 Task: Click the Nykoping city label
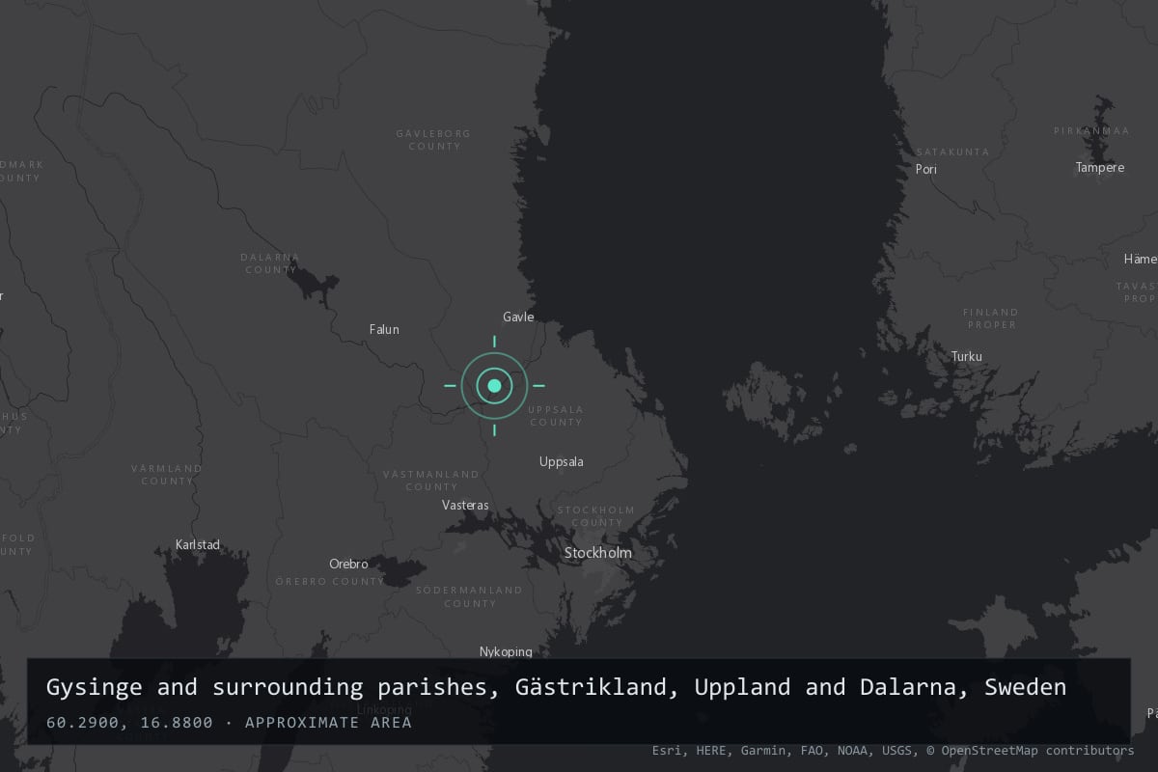click(x=506, y=651)
